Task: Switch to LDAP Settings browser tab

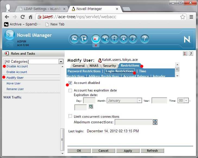Action: tap(42, 9)
